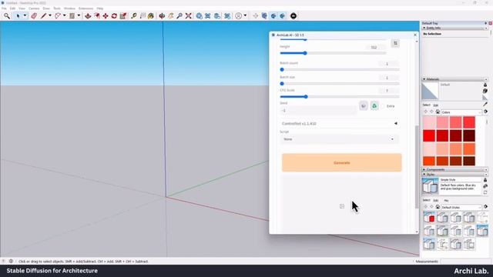The image size is (493, 277).
Task: Open the details arrow beside Default Styles
Action: click(486, 207)
